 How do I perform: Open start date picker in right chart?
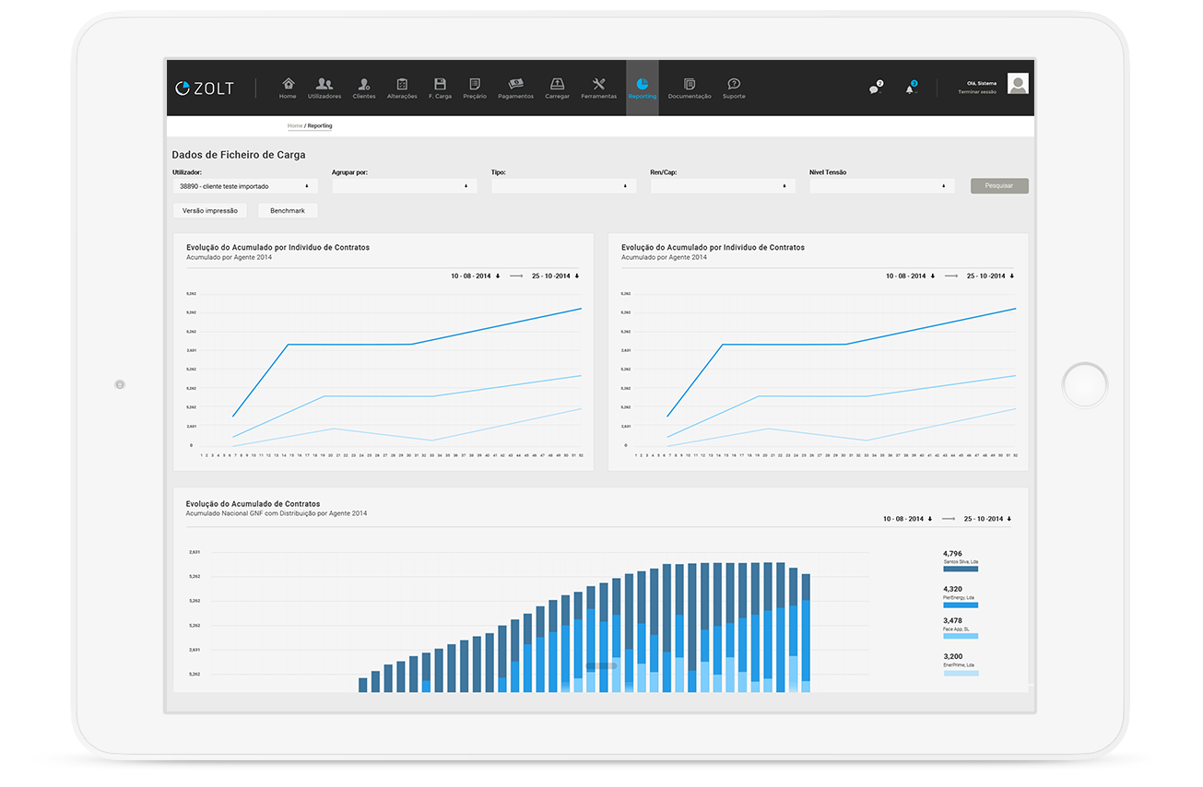click(911, 276)
